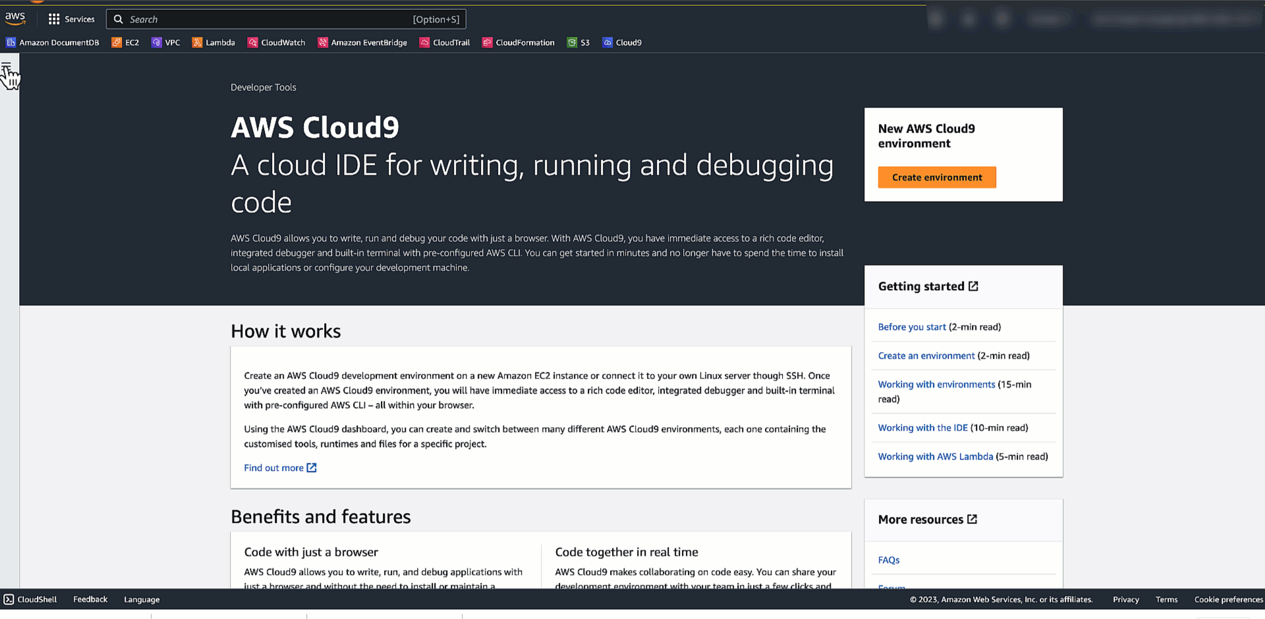
Task: Open CloudWatch favorite shortcut
Action: pyautogui.click(x=276, y=42)
